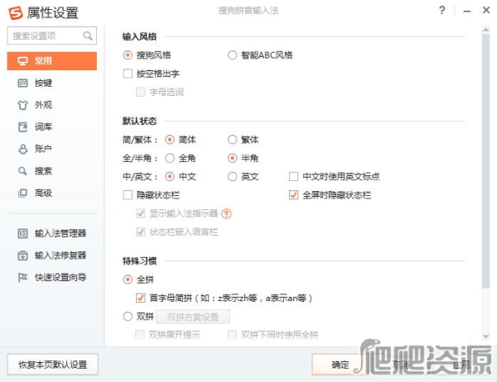Click the vertical scrollbar thumb

click(486, 160)
